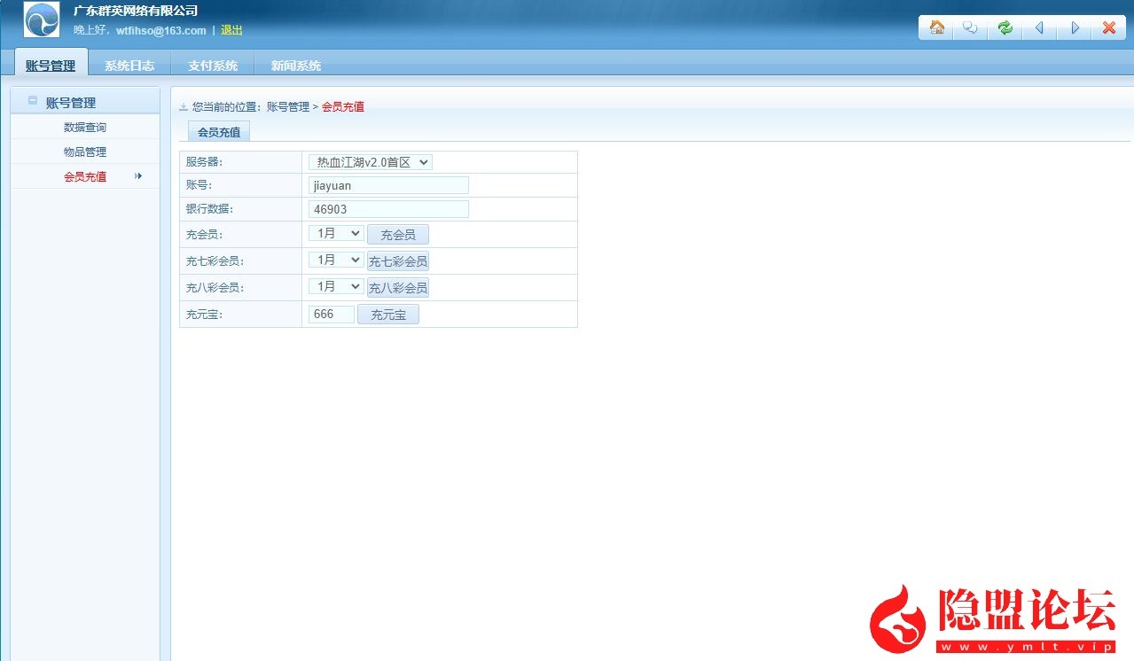This screenshot has width=1134, height=661.
Task: Open the 充七彩会员 month selector
Action: point(335,260)
